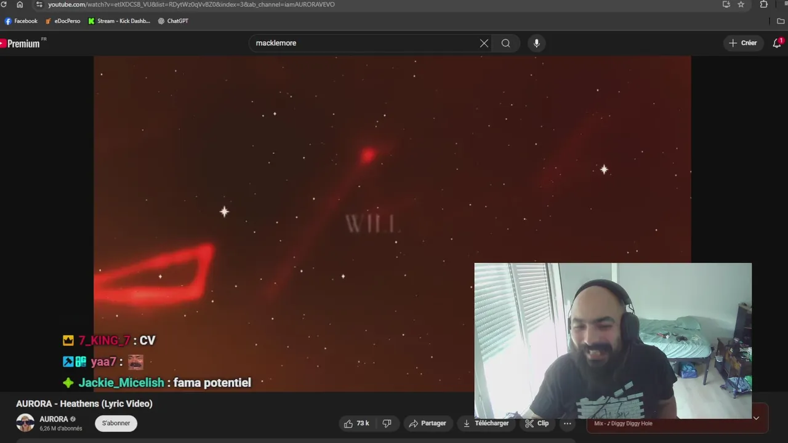Like the video (73 k)
The width and height of the screenshot is (788, 443).
356,423
